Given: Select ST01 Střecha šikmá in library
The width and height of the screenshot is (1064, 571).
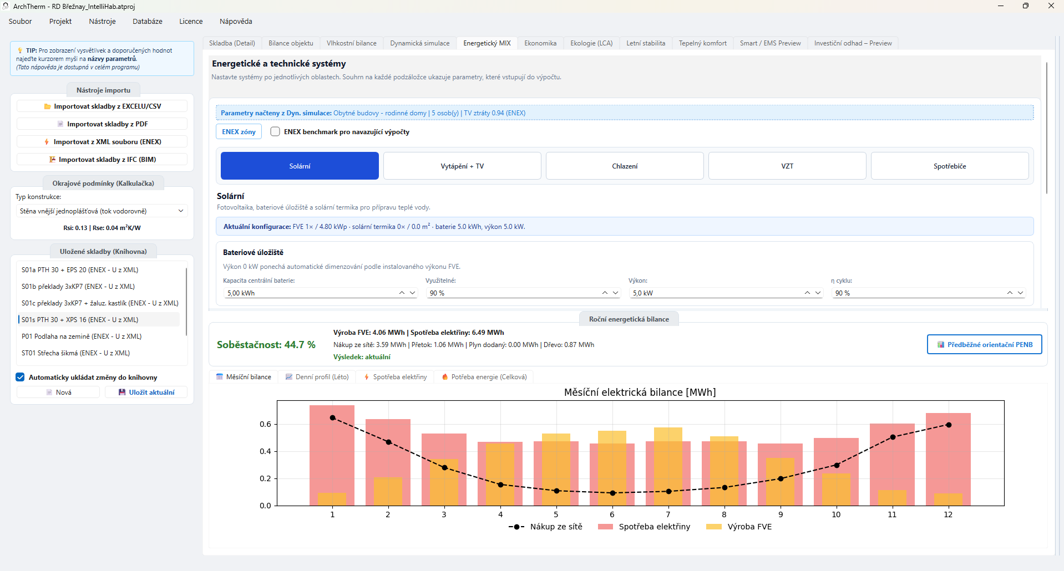Looking at the screenshot, I should coord(99,353).
